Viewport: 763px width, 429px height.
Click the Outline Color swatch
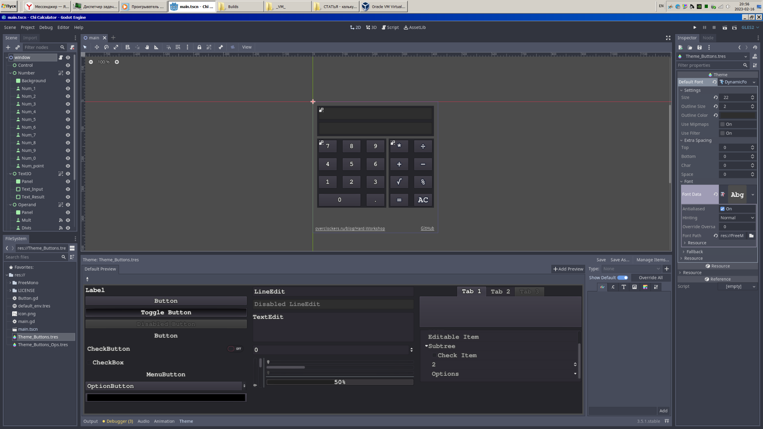737,115
